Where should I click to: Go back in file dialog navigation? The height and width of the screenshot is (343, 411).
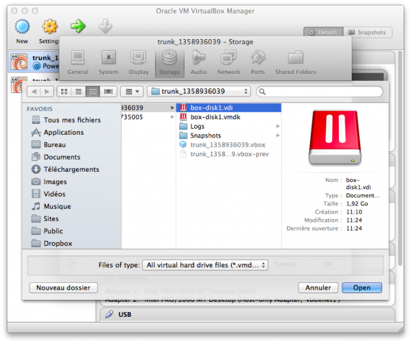pyautogui.click(x=34, y=92)
